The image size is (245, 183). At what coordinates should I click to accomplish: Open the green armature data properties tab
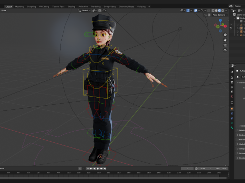pos(232,123)
